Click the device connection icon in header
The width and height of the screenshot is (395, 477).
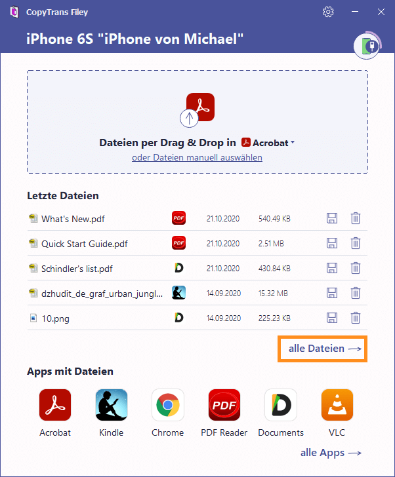tap(367, 47)
